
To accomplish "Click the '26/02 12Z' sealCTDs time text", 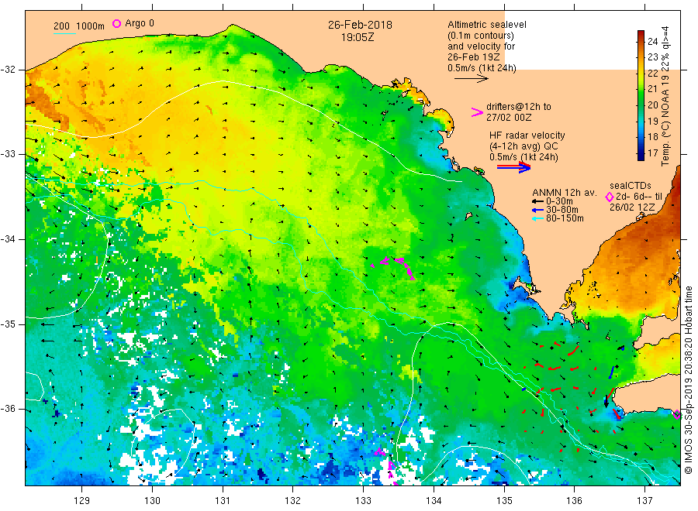I will 632,207.
